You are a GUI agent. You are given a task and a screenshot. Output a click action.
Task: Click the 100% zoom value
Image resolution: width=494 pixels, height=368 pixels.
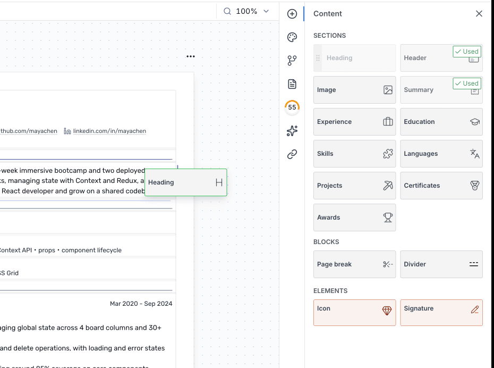click(x=246, y=11)
